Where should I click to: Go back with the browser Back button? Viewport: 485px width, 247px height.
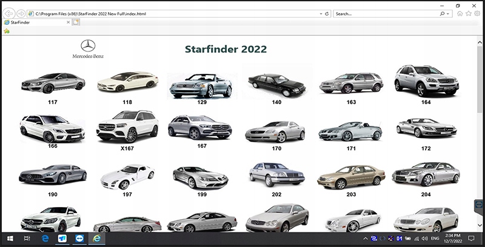[x=9, y=13]
